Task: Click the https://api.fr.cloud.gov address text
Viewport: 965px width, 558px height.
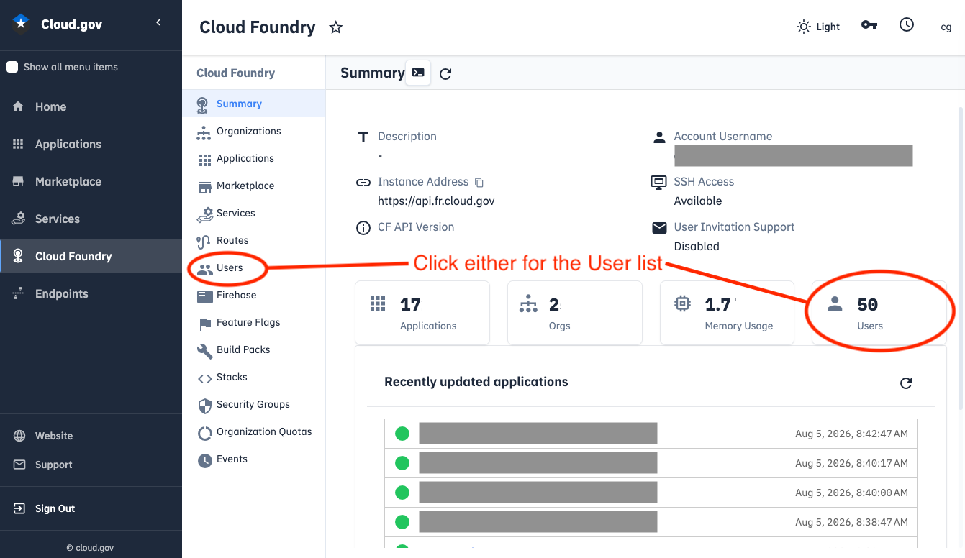Action: tap(436, 201)
